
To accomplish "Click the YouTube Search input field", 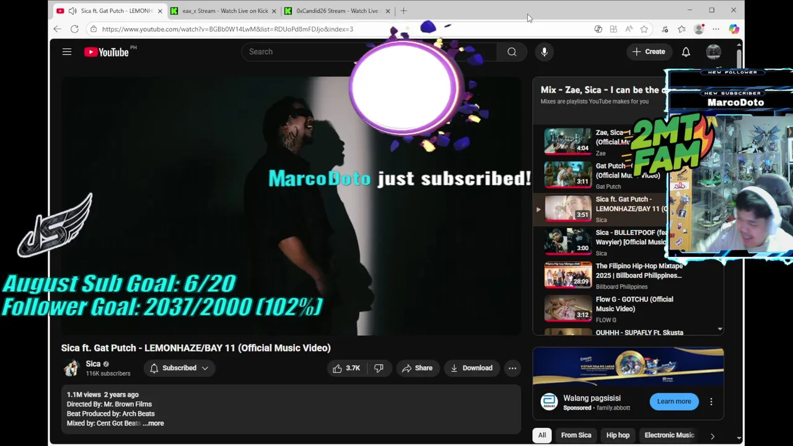I will coord(369,52).
